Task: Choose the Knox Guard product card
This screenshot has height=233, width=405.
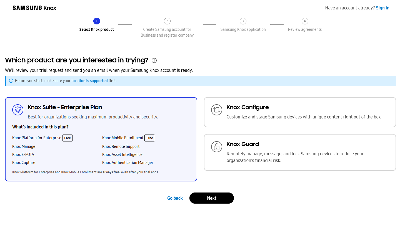Action: click(x=300, y=152)
